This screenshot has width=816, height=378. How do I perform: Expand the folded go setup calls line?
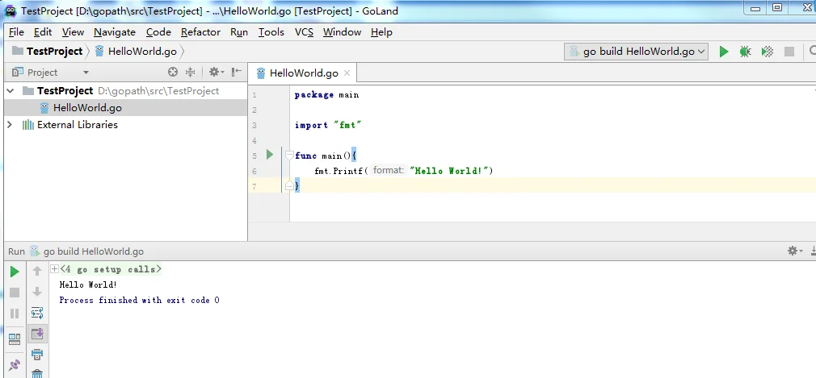point(54,269)
